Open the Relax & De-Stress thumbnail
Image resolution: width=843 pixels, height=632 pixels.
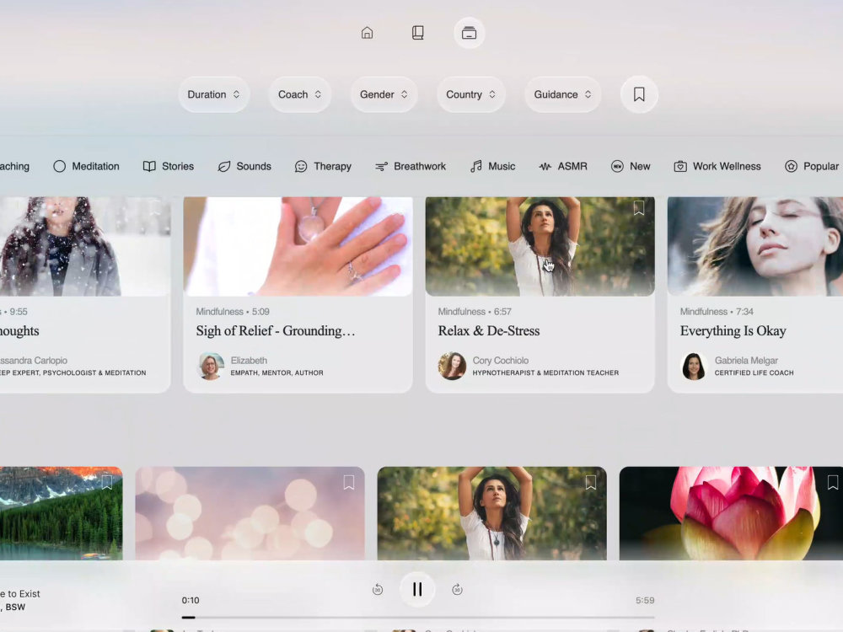point(540,246)
